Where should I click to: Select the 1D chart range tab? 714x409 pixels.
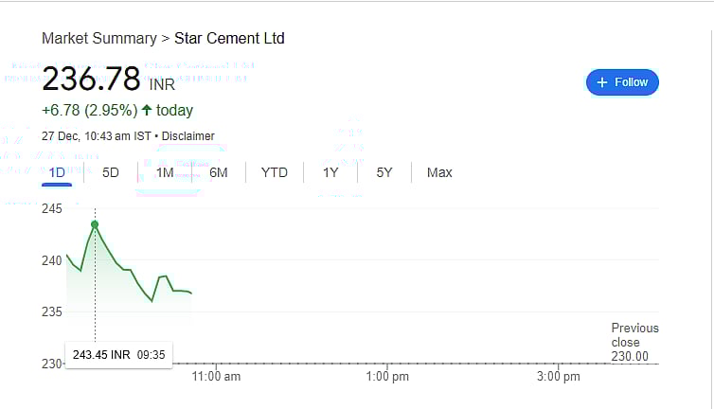coord(57,172)
